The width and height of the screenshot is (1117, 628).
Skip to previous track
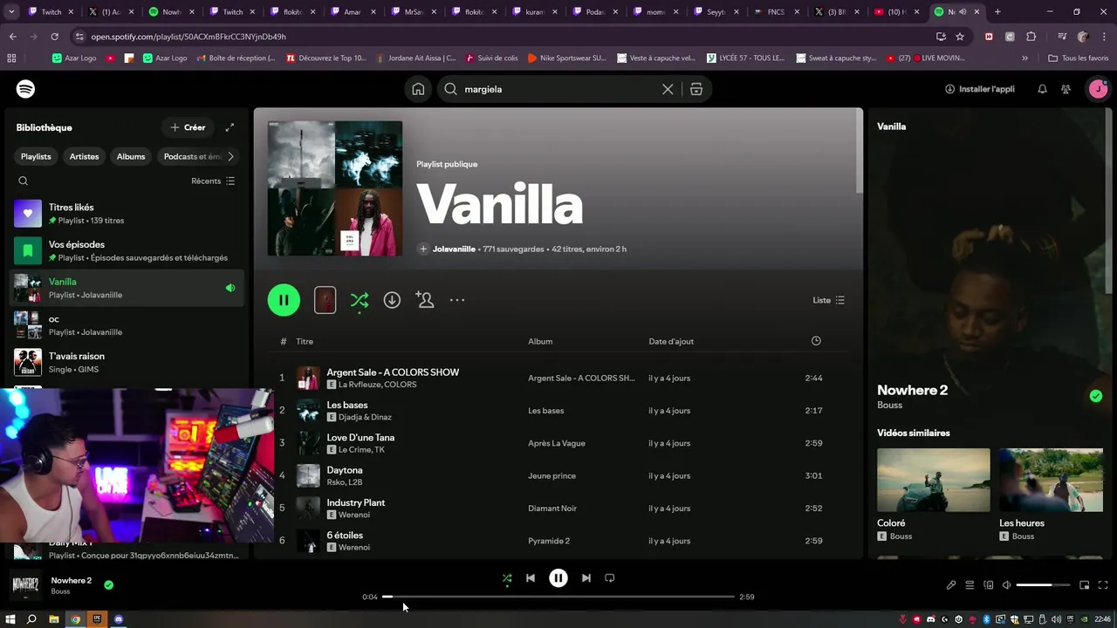pyautogui.click(x=531, y=578)
